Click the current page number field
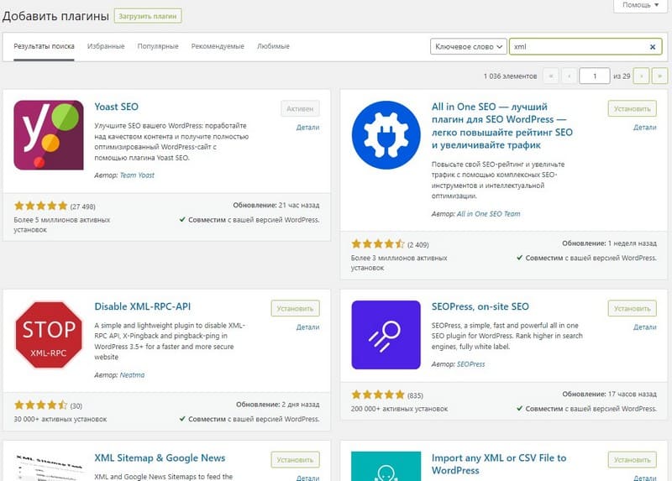The width and height of the screenshot is (672, 481). click(x=595, y=76)
